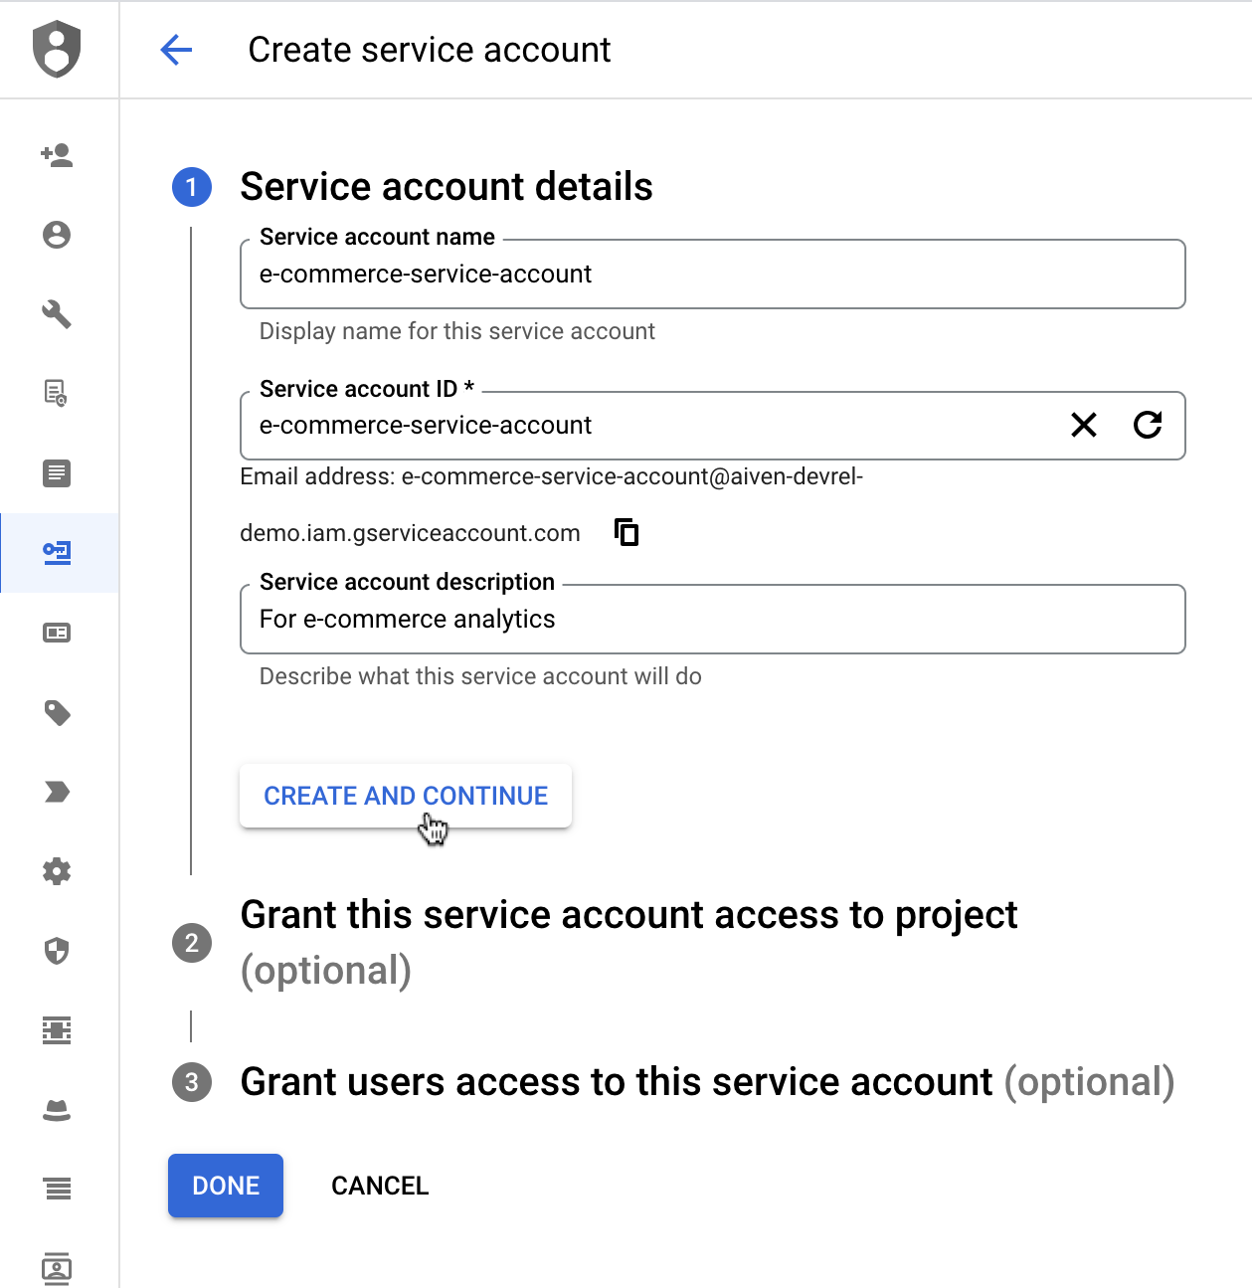
Task: Regenerate the Service account ID with refresh icon
Action: click(1150, 426)
